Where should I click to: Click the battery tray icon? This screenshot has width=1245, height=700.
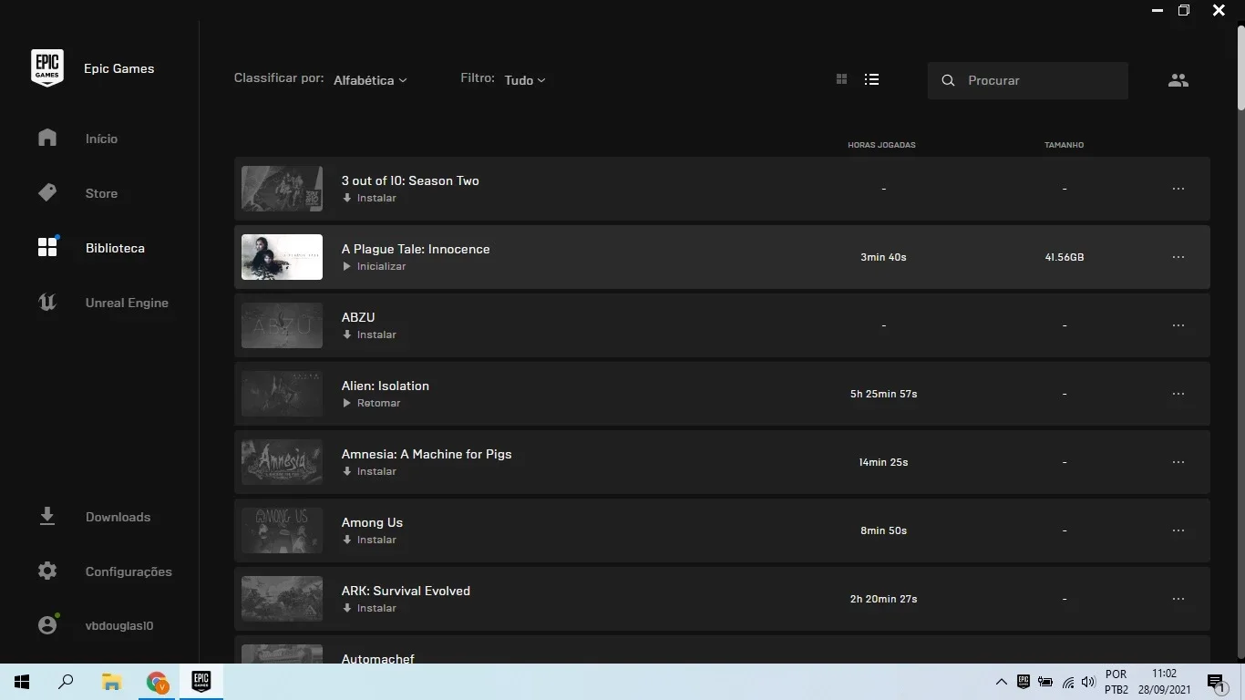[x=1045, y=682]
